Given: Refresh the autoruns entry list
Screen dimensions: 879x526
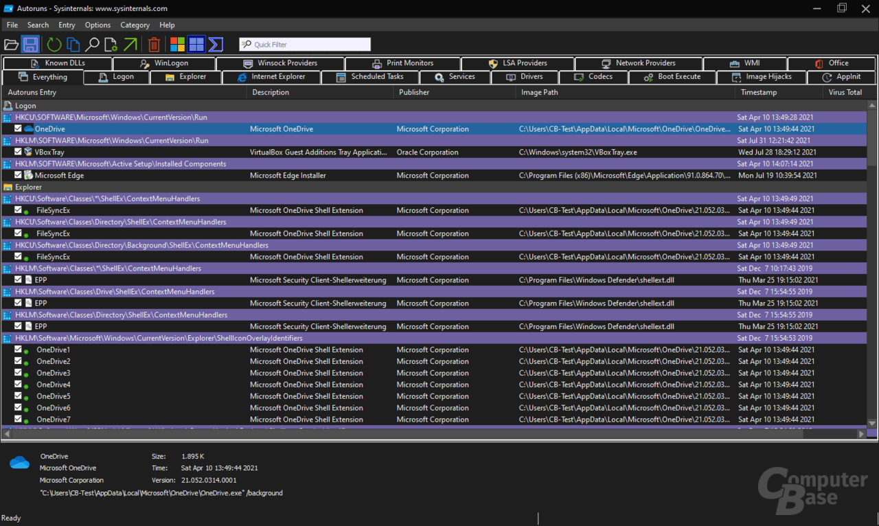Looking at the screenshot, I should 54,44.
